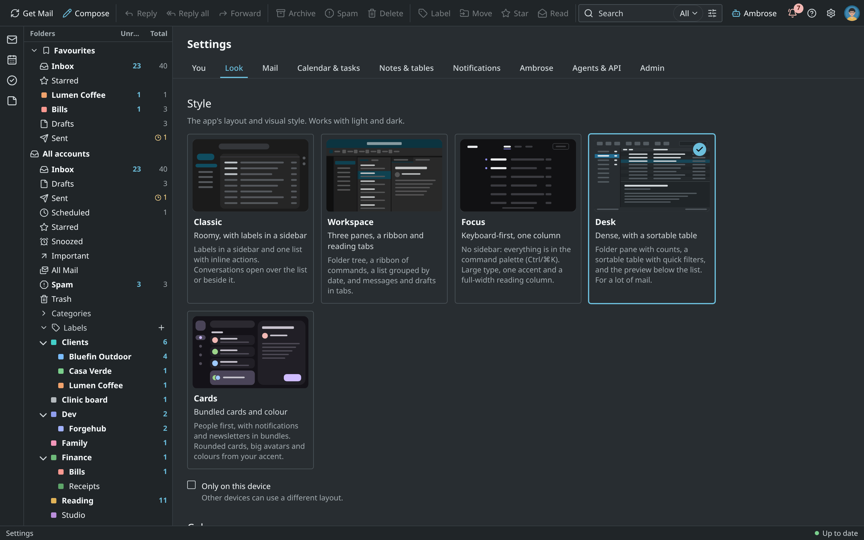The image size is (864, 540).
Task: Open the Mail view in left rail
Action: tap(12, 39)
